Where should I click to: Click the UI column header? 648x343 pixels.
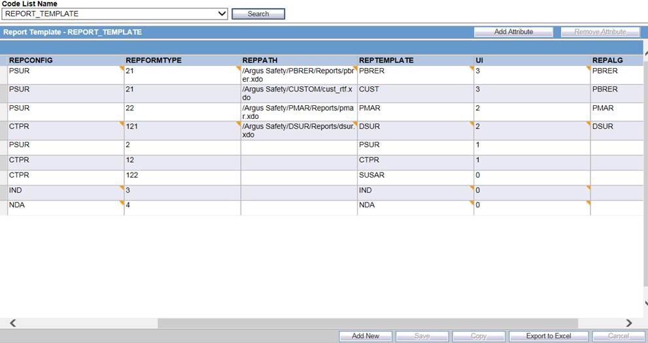(x=532, y=60)
